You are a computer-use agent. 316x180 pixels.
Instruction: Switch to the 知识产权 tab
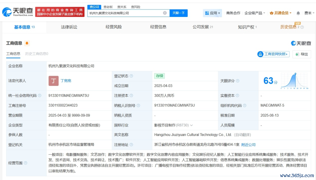(x=247, y=27)
